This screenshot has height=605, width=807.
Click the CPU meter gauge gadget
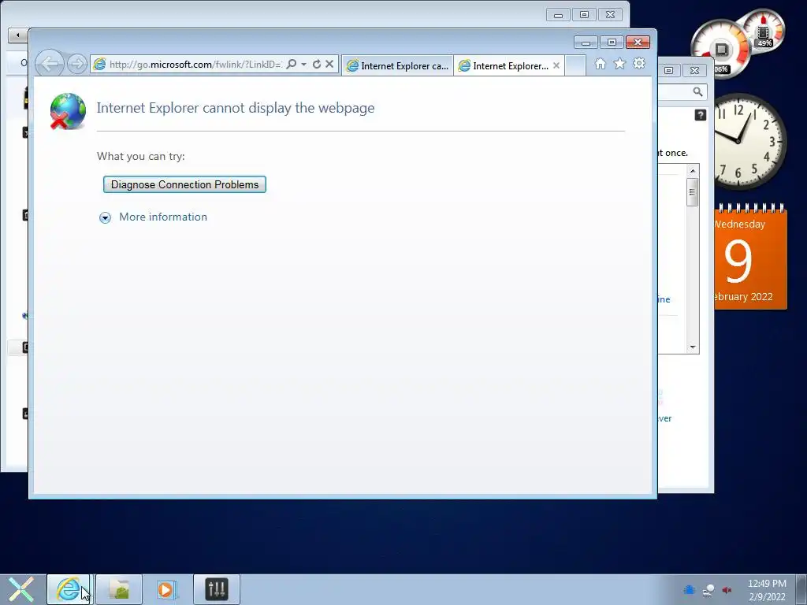(x=720, y=50)
